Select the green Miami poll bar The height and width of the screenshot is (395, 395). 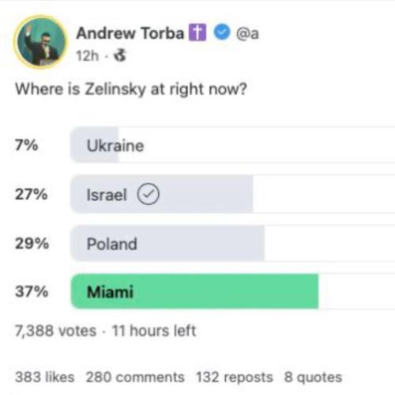[195, 291]
